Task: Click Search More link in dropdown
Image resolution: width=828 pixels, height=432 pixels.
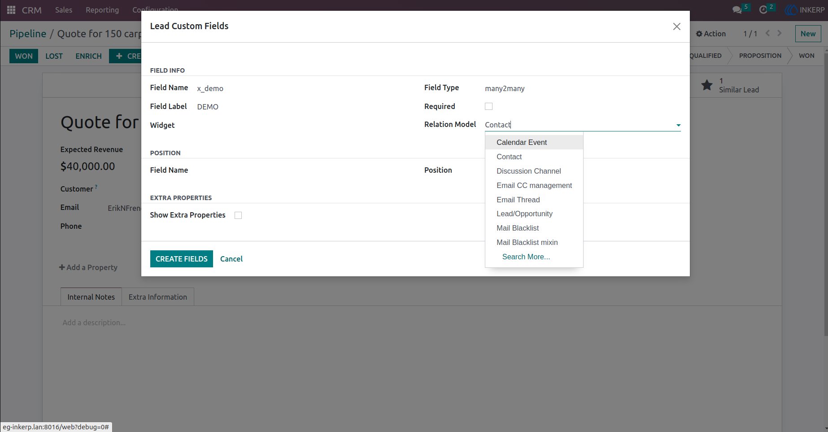Action: [x=526, y=257]
